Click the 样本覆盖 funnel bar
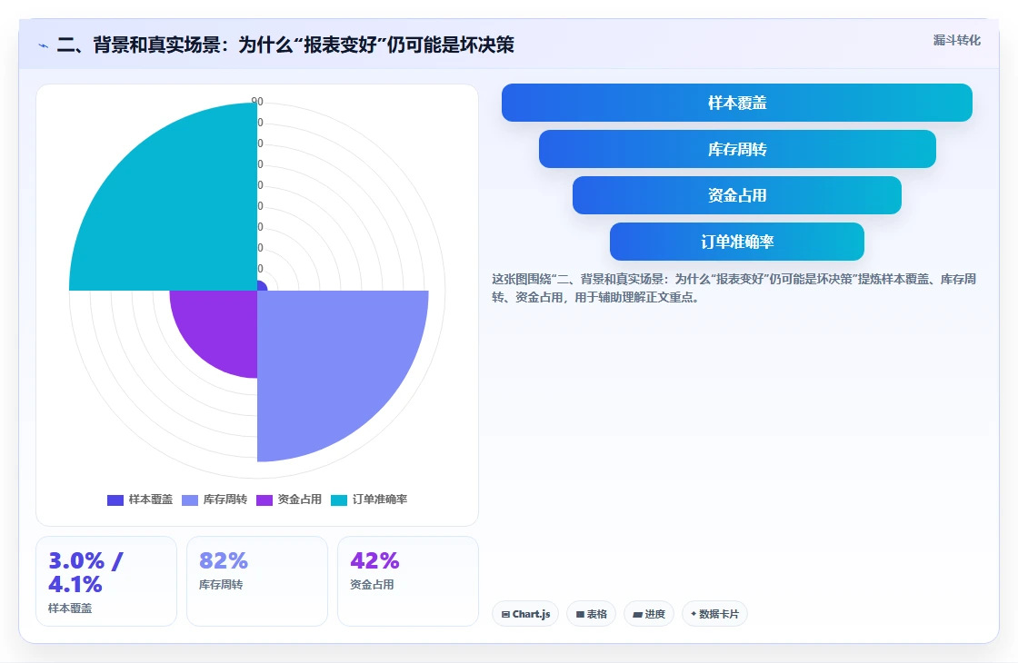1018x663 pixels. point(737,103)
